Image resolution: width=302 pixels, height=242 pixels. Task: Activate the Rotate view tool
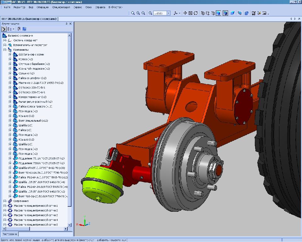(196, 13)
